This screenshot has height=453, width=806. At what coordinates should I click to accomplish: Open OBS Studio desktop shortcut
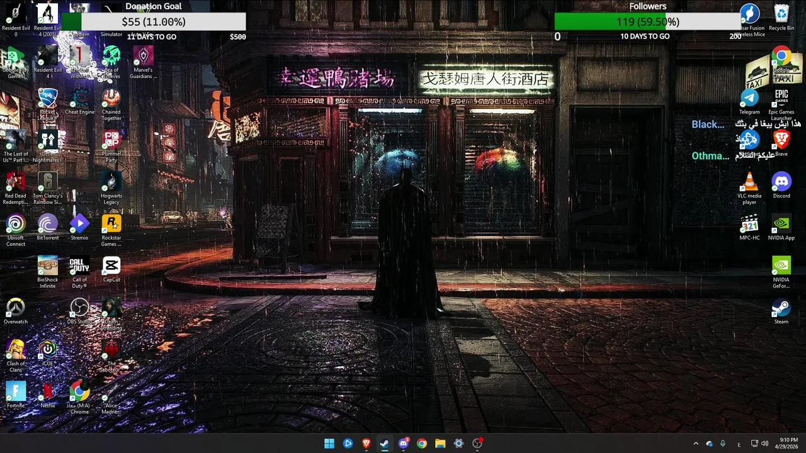(79, 311)
